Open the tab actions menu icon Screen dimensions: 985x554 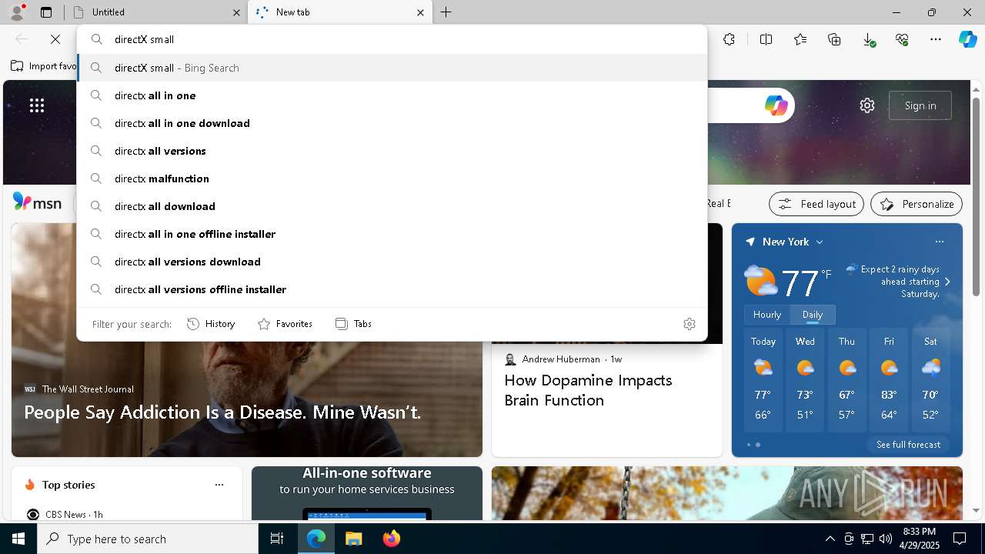tap(46, 12)
